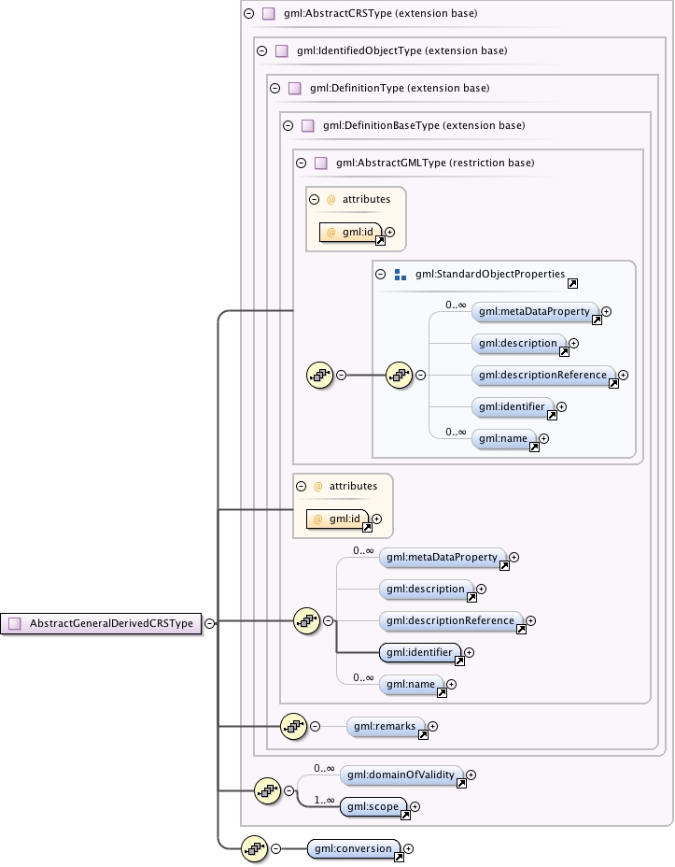Expand gml:conversion with its plus button
The width and height of the screenshot is (675, 867).
point(408,848)
